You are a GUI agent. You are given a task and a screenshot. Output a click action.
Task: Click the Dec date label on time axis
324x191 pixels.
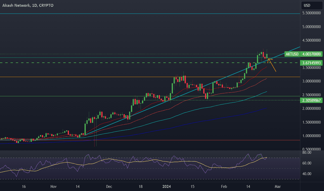click(x=109, y=186)
